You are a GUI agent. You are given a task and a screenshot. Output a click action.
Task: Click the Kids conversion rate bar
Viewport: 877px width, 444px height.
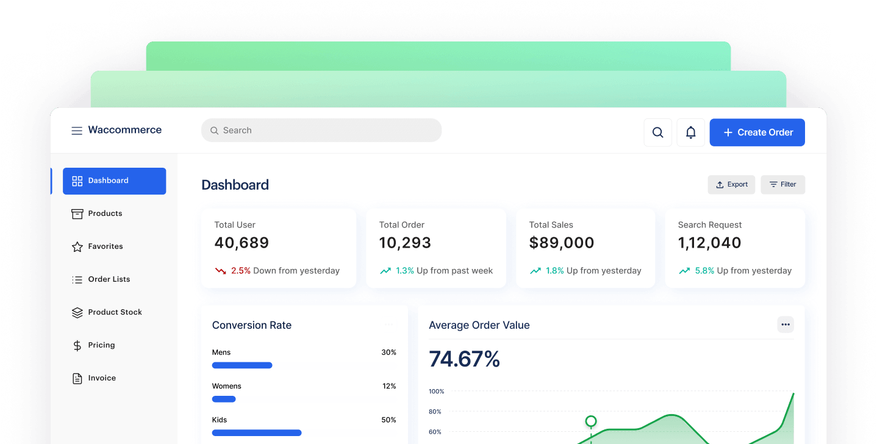coord(257,433)
